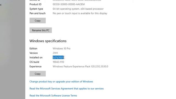
Task: Click the Version label
Action: tap(34, 53)
